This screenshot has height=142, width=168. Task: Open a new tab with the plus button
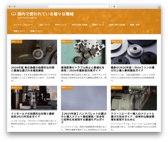tap(159, 7)
